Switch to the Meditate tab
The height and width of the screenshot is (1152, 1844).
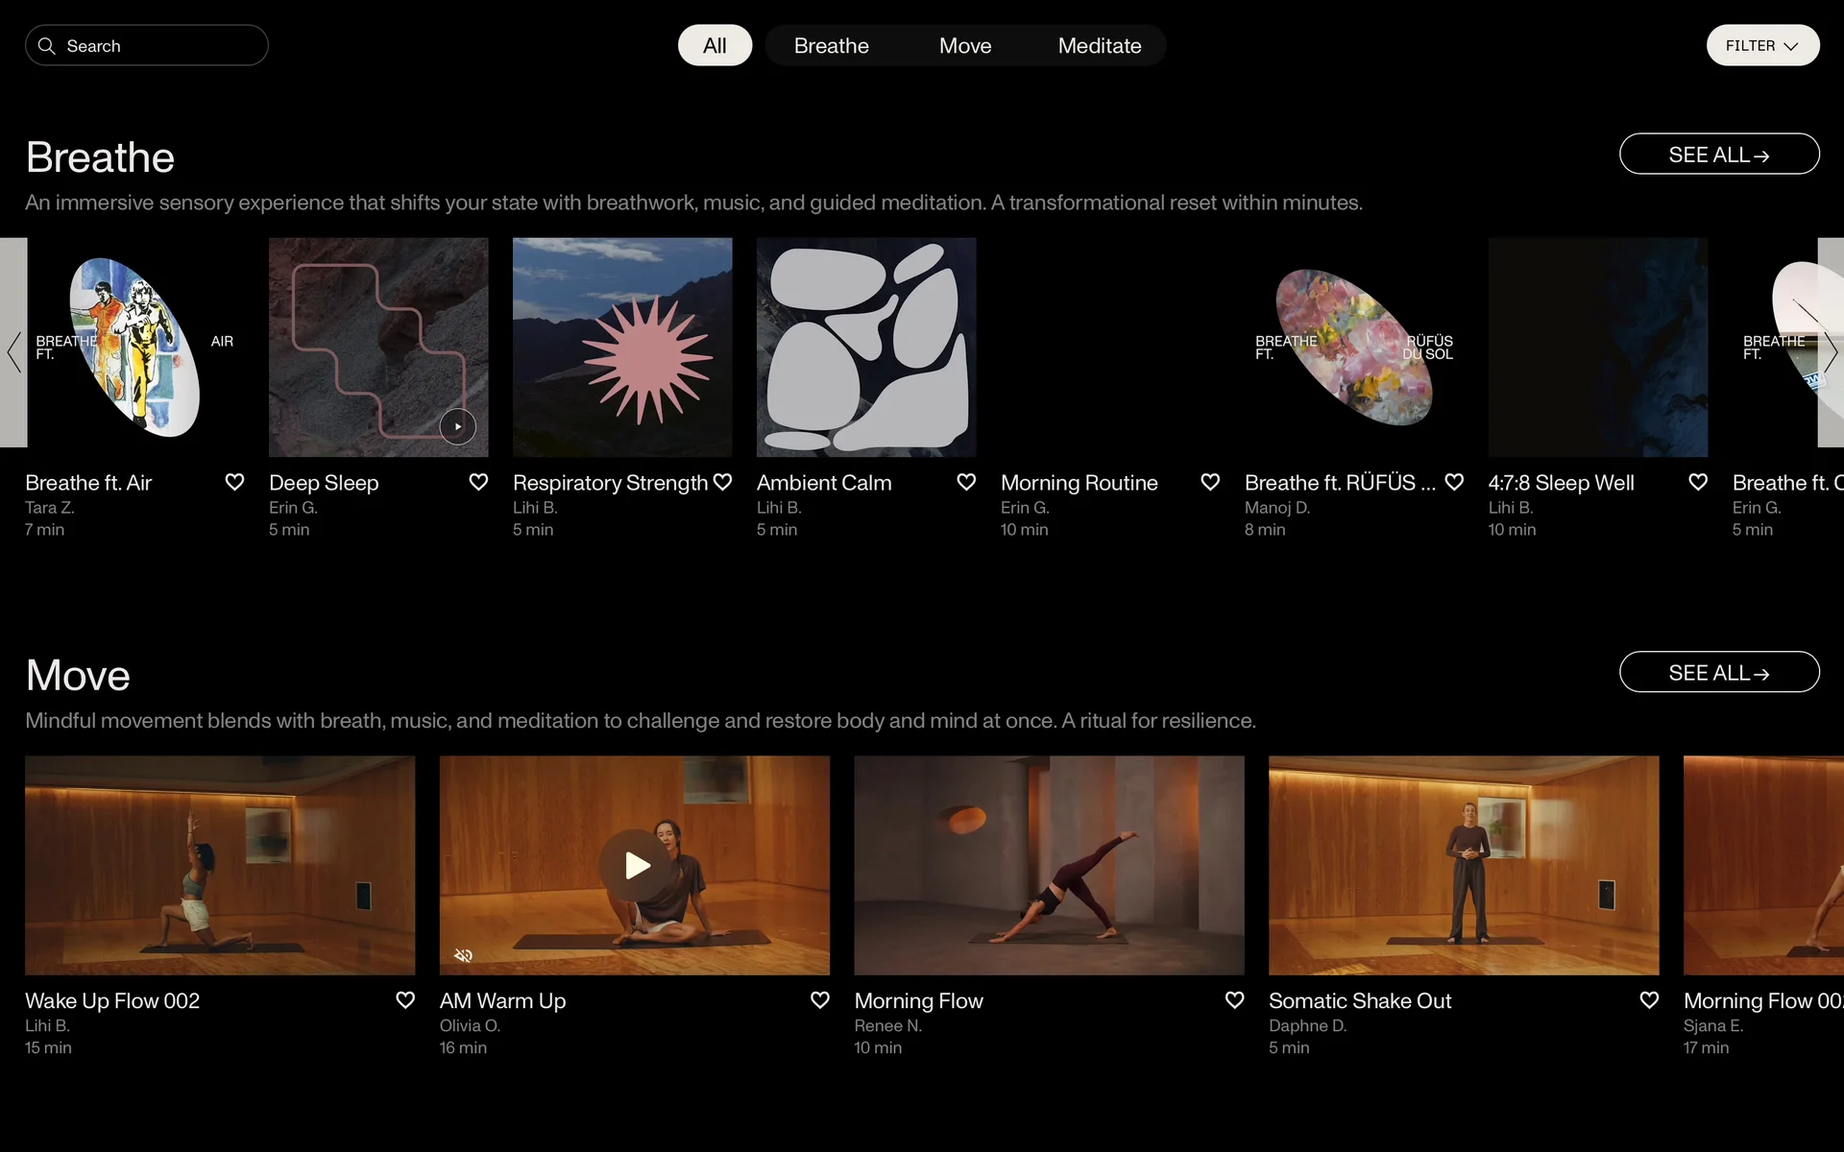(x=1099, y=46)
